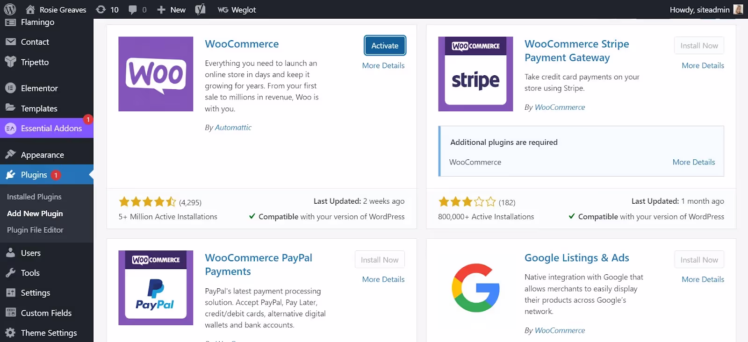Image resolution: width=748 pixels, height=342 pixels.
Task: Open the New content dropdown label
Action: pyautogui.click(x=178, y=10)
